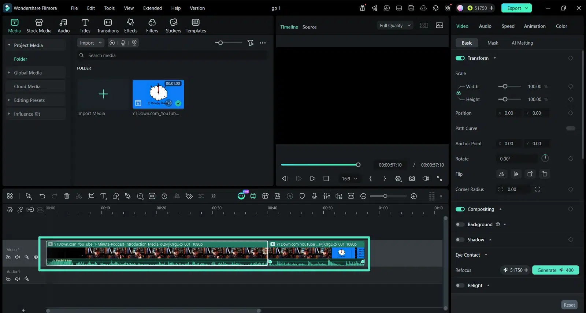Switch to the Animation tab
586x313 pixels.
[x=535, y=26]
